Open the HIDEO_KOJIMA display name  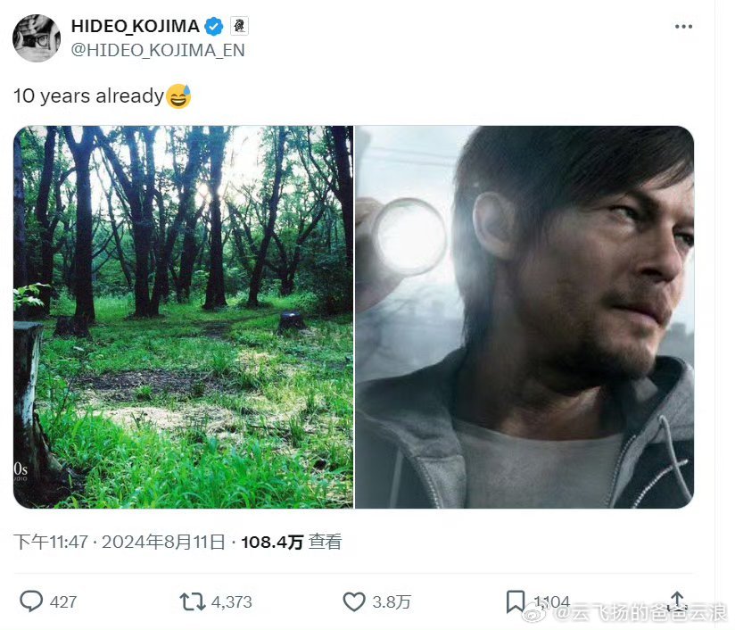[x=136, y=26]
